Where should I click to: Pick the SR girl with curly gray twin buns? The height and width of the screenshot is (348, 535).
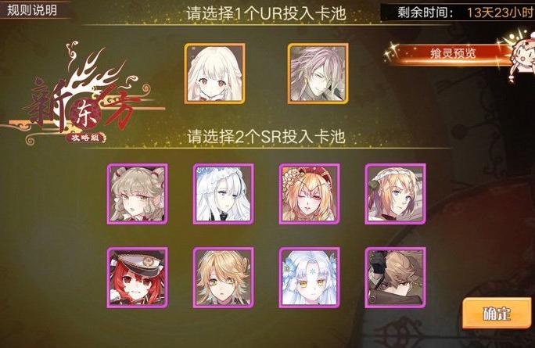[138, 194]
